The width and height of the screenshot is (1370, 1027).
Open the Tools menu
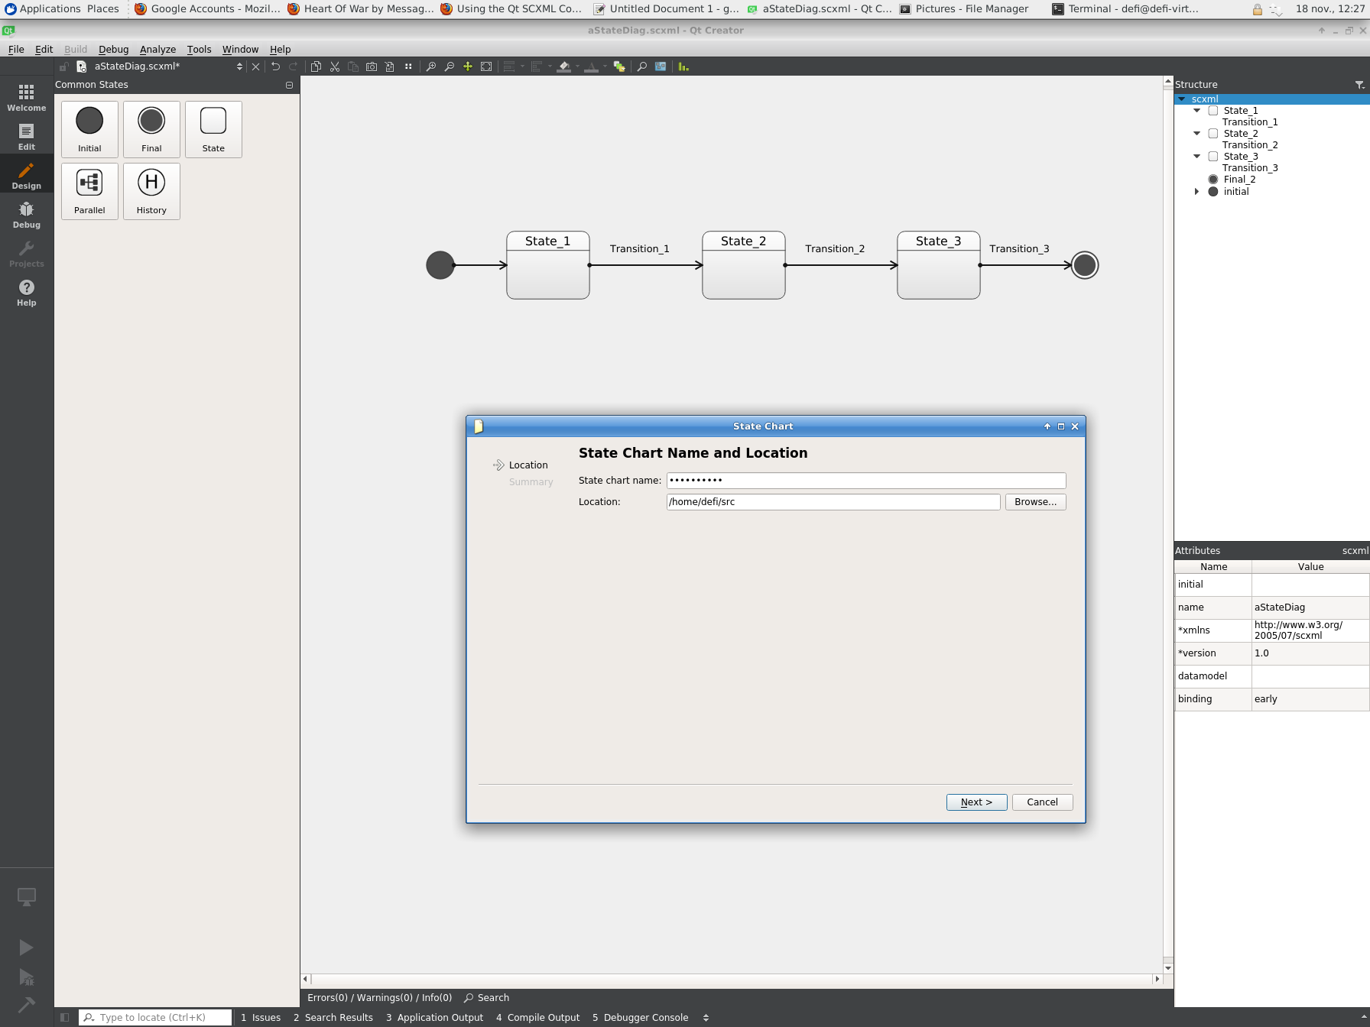(x=199, y=49)
